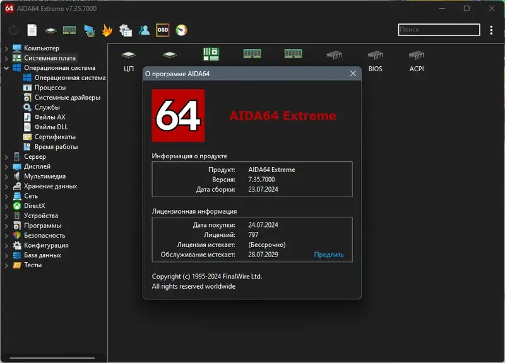The width and height of the screenshot is (505, 363).
Task: Collapse the Операционная система tree node
Action: click(6, 68)
